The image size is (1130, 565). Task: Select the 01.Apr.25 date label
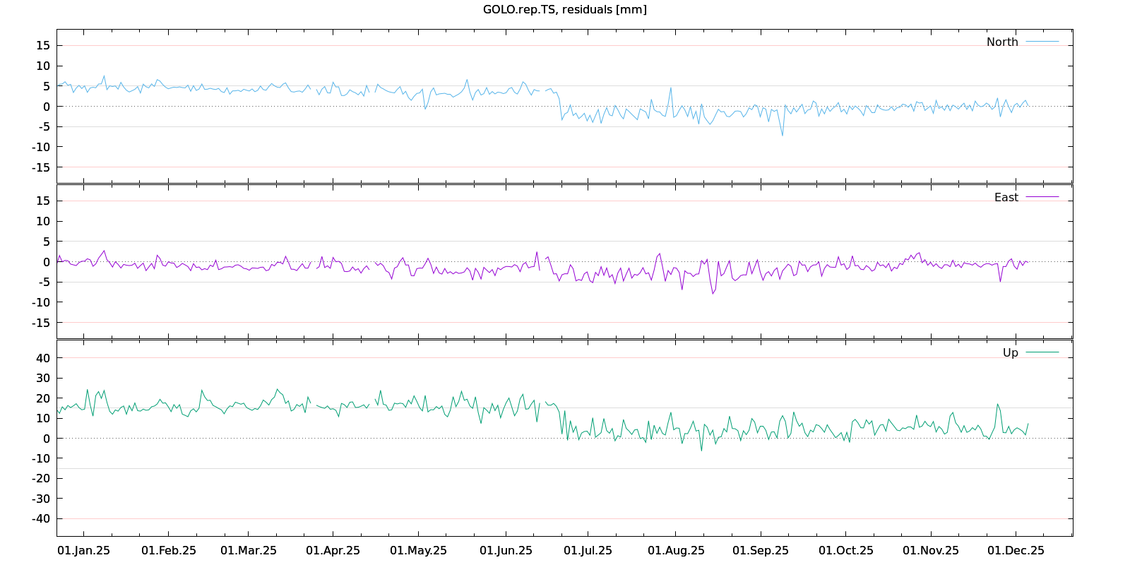[333, 550]
